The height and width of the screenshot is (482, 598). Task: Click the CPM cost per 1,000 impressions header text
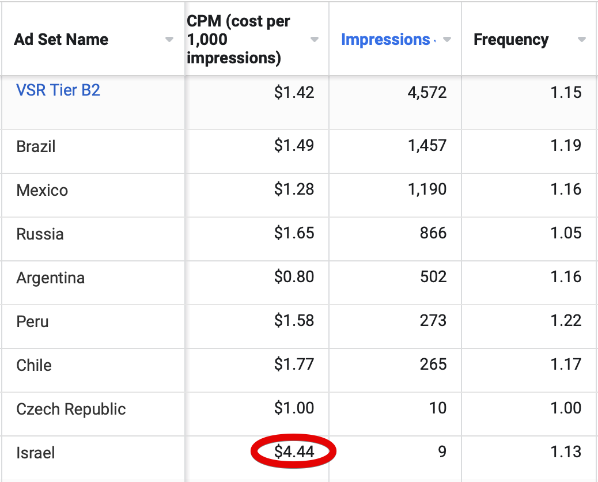pos(239,40)
